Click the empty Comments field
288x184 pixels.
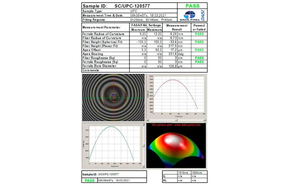(168, 70)
